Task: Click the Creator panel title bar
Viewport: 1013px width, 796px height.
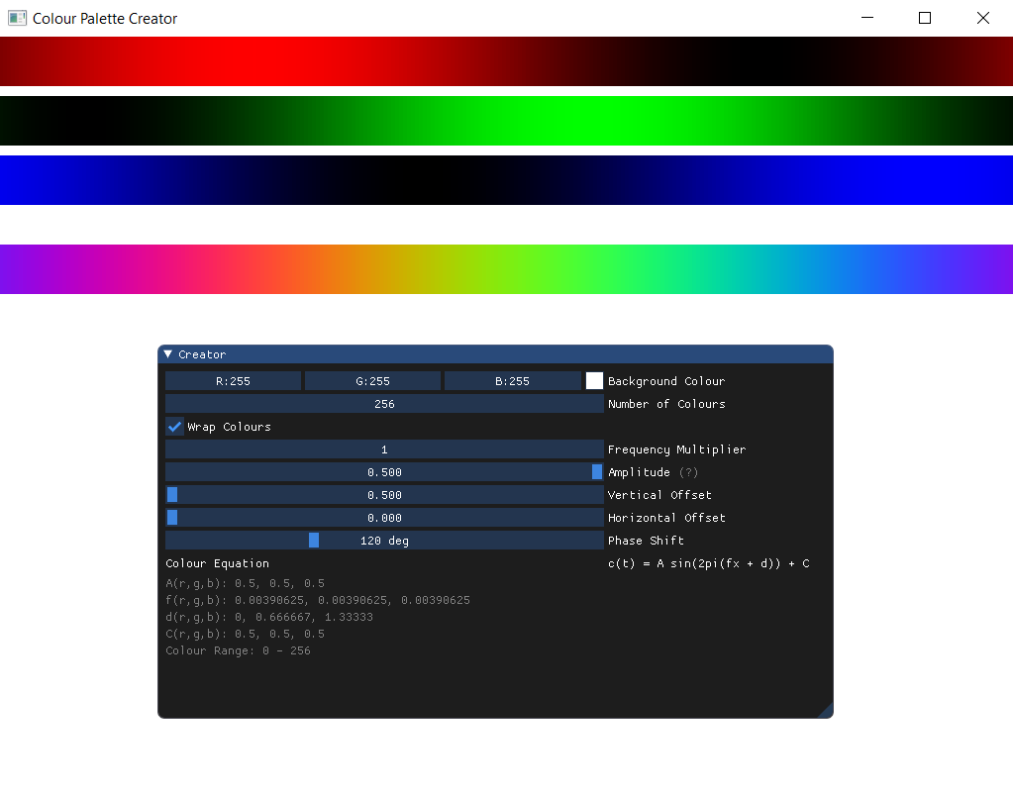Action: 495,354
